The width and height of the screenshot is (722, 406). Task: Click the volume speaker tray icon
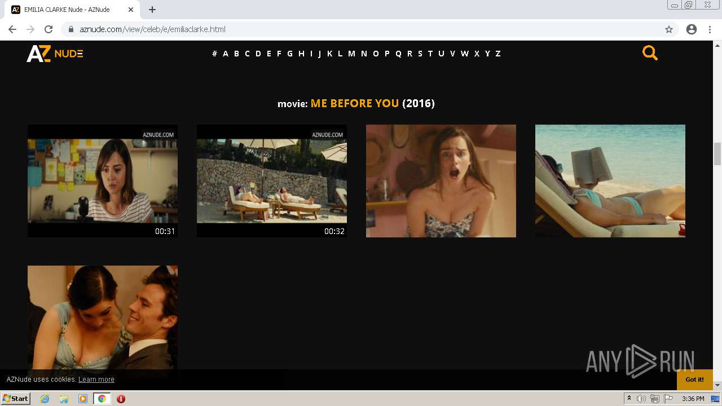pos(641,399)
